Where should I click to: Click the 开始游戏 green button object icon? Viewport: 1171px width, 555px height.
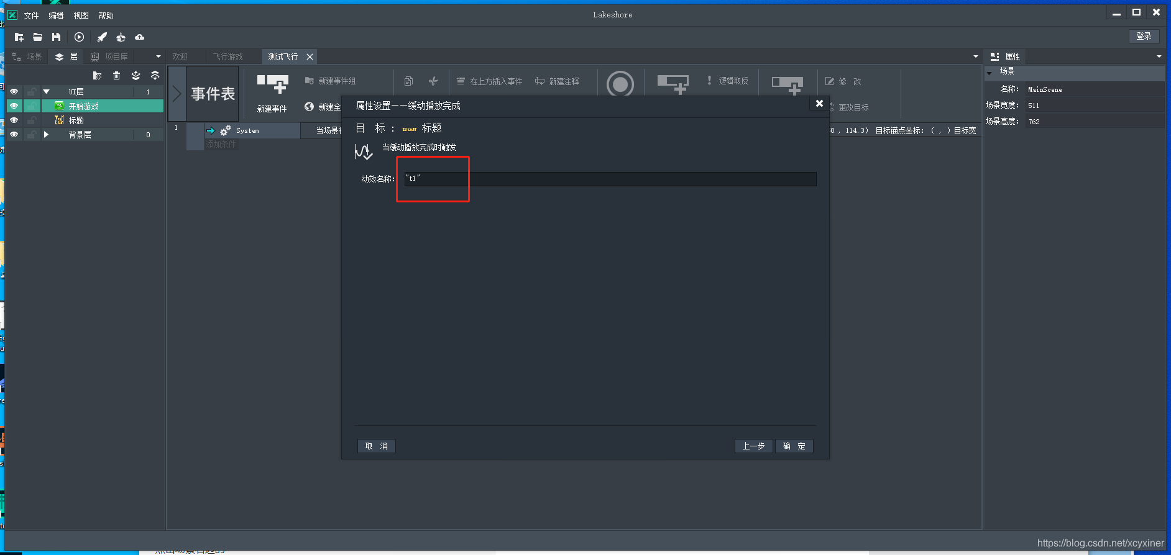60,106
